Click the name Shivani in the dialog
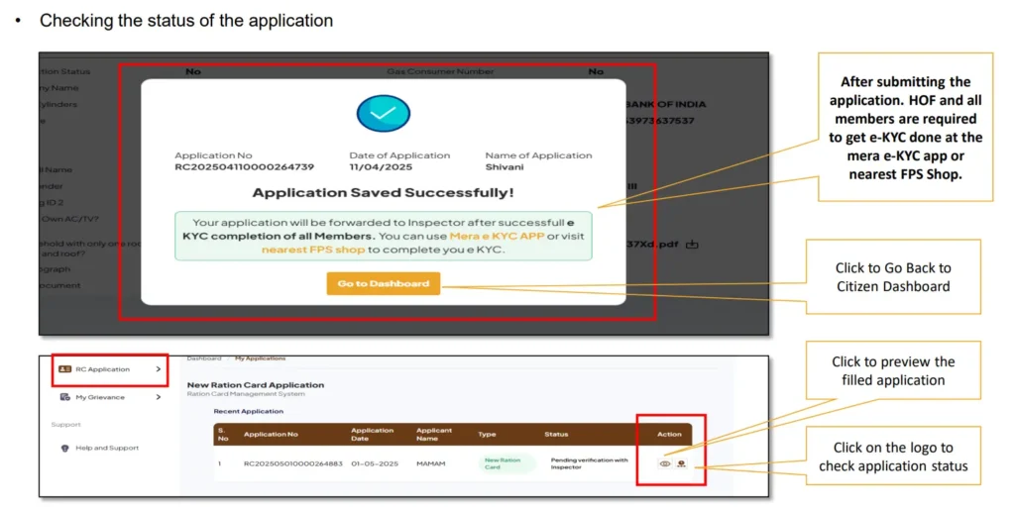Viewport: 1015px width, 509px height. pos(505,167)
